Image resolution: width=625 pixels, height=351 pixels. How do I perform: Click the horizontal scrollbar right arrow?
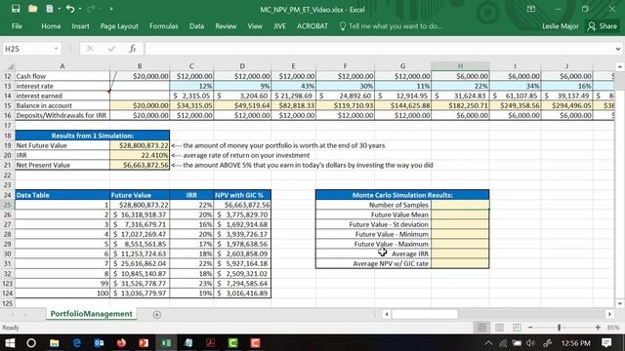(x=609, y=314)
